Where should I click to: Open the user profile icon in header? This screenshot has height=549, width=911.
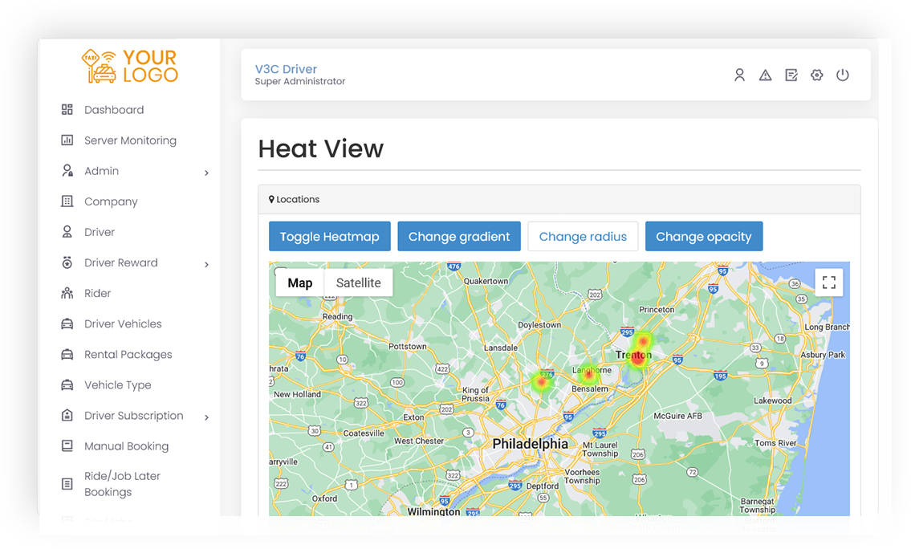tap(739, 75)
